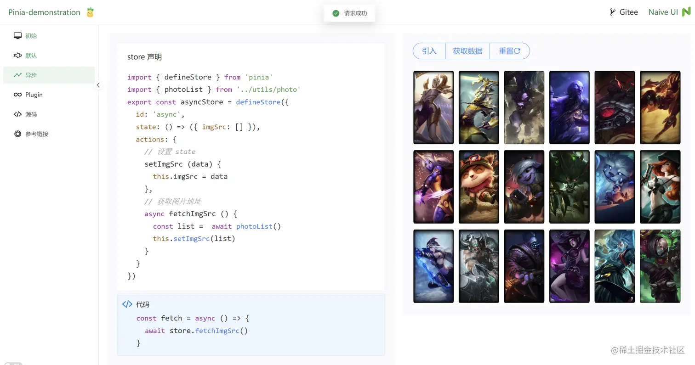The width and height of the screenshot is (695, 365).
Task: Click the fish icon beside 默认
Action: pyautogui.click(x=17, y=56)
